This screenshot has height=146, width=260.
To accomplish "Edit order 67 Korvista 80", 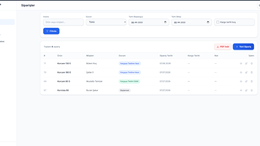I will 246,90.
